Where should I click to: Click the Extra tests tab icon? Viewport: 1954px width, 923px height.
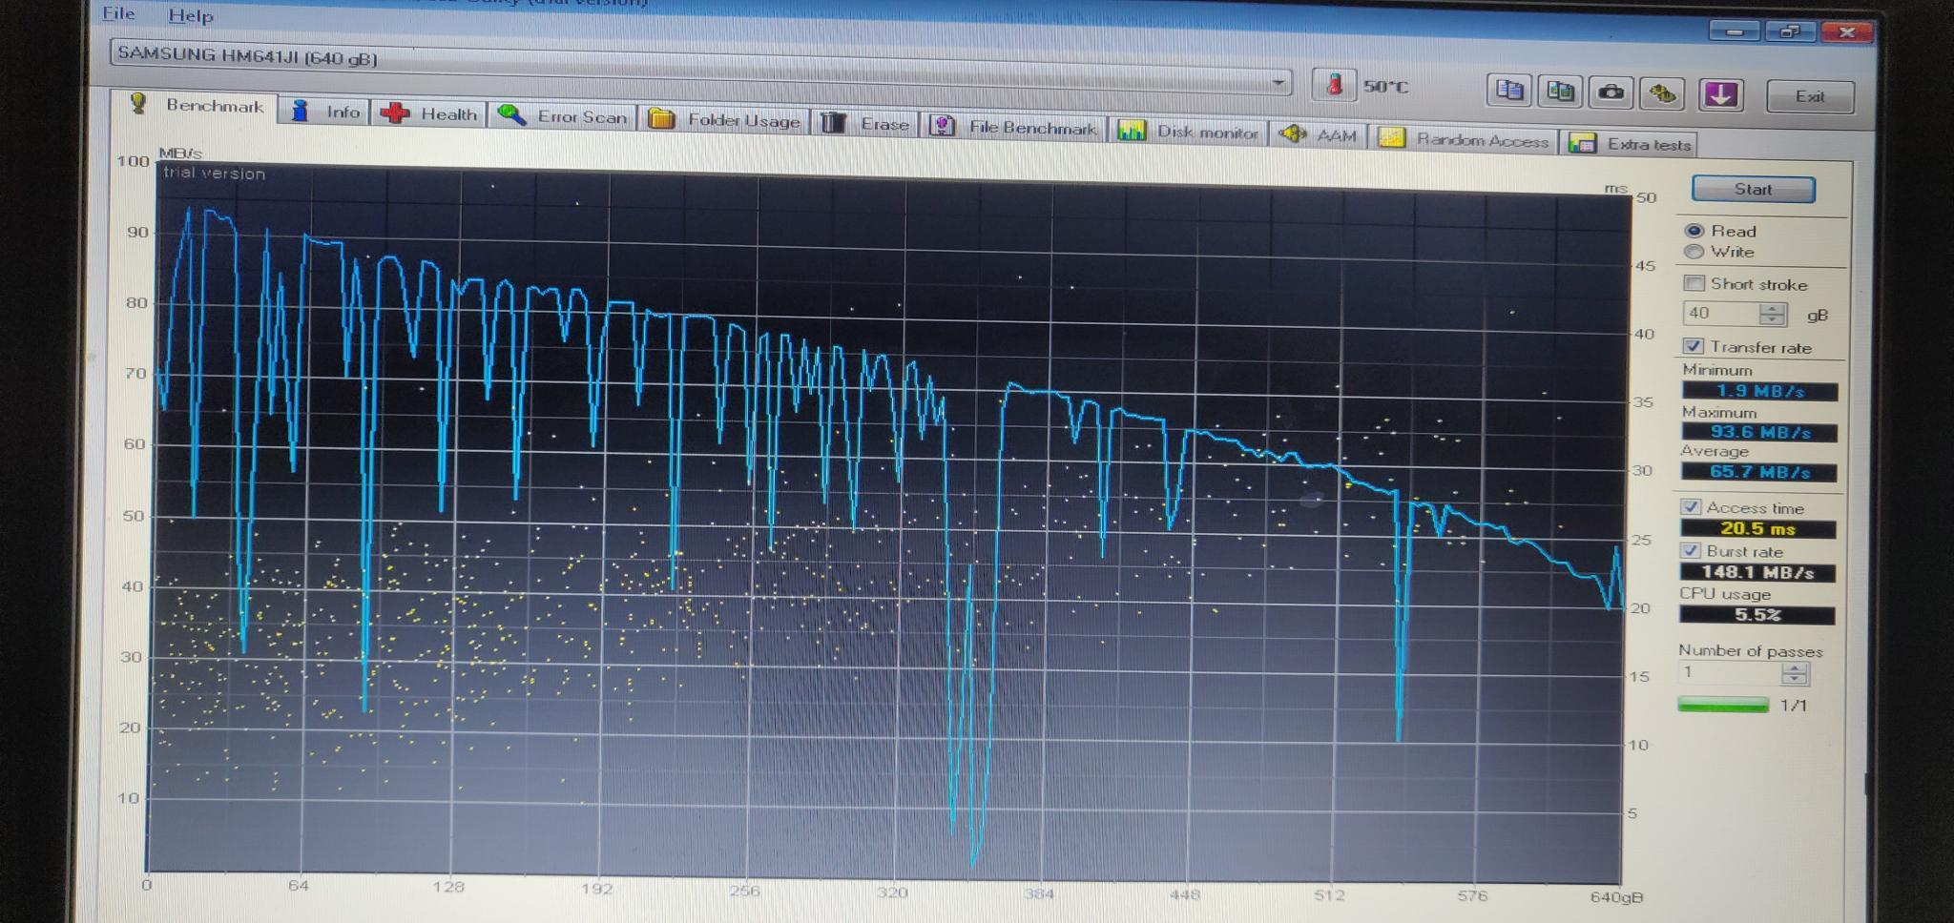(x=1582, y=143)
